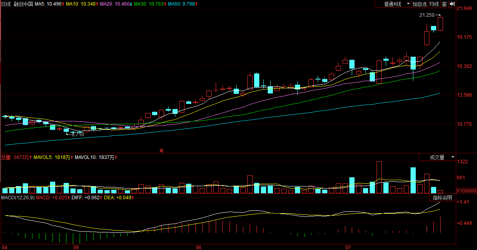Screen dimensions: 477x250
Task: Click the MA20: 10.460 label
Action: pyautogui.click(x=116, y=4)
